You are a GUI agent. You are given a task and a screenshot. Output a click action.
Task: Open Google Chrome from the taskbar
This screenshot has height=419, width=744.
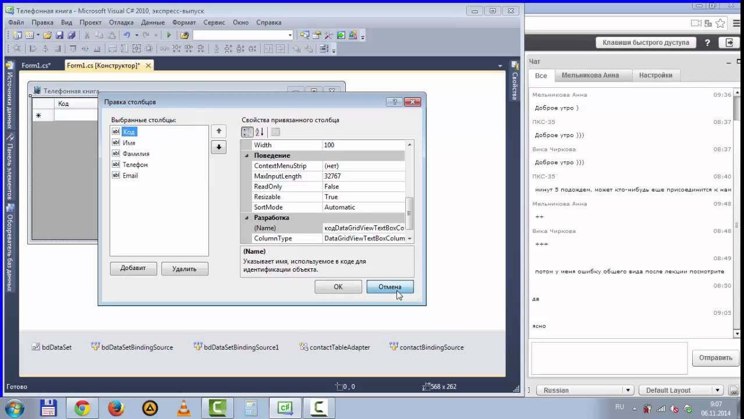point(82,409)
